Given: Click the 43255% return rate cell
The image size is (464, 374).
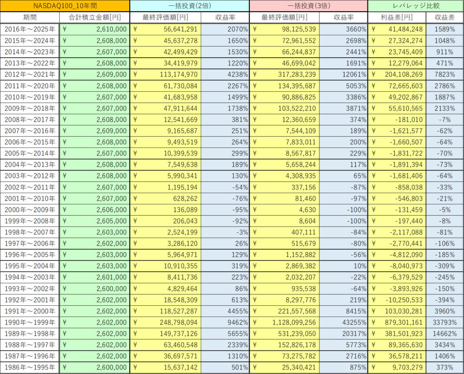Looking at the screenshot, I should coord(343,322).
